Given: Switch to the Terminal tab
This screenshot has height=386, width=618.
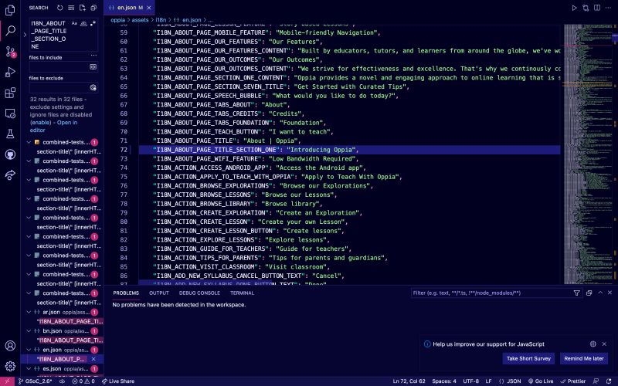Looking at the screenshot, I should pos(242,293).
